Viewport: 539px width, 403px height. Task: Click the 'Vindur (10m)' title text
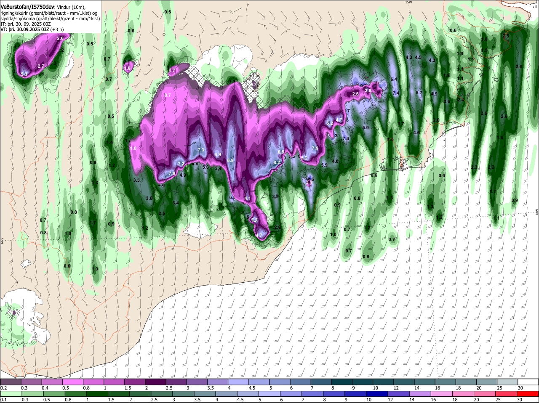(71, 7)
